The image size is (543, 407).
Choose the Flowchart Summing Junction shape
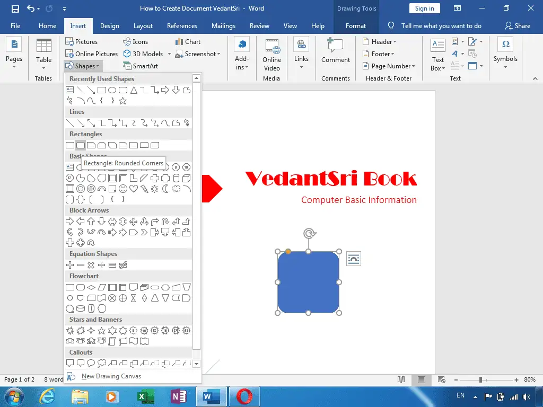(112, 298)
